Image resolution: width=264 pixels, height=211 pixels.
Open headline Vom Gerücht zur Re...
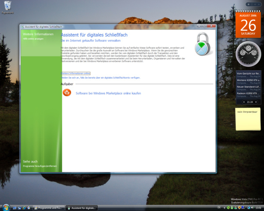248,75
